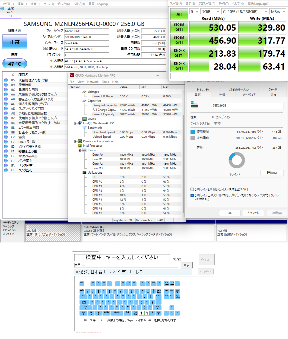Image resolution: width=288 pixels, height=339 pixels.
Task: Open the 1GiB test size dropdown
Action: coord(210,11)
